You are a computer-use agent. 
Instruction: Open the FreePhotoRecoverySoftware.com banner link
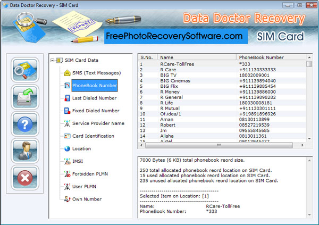(176, 36)
